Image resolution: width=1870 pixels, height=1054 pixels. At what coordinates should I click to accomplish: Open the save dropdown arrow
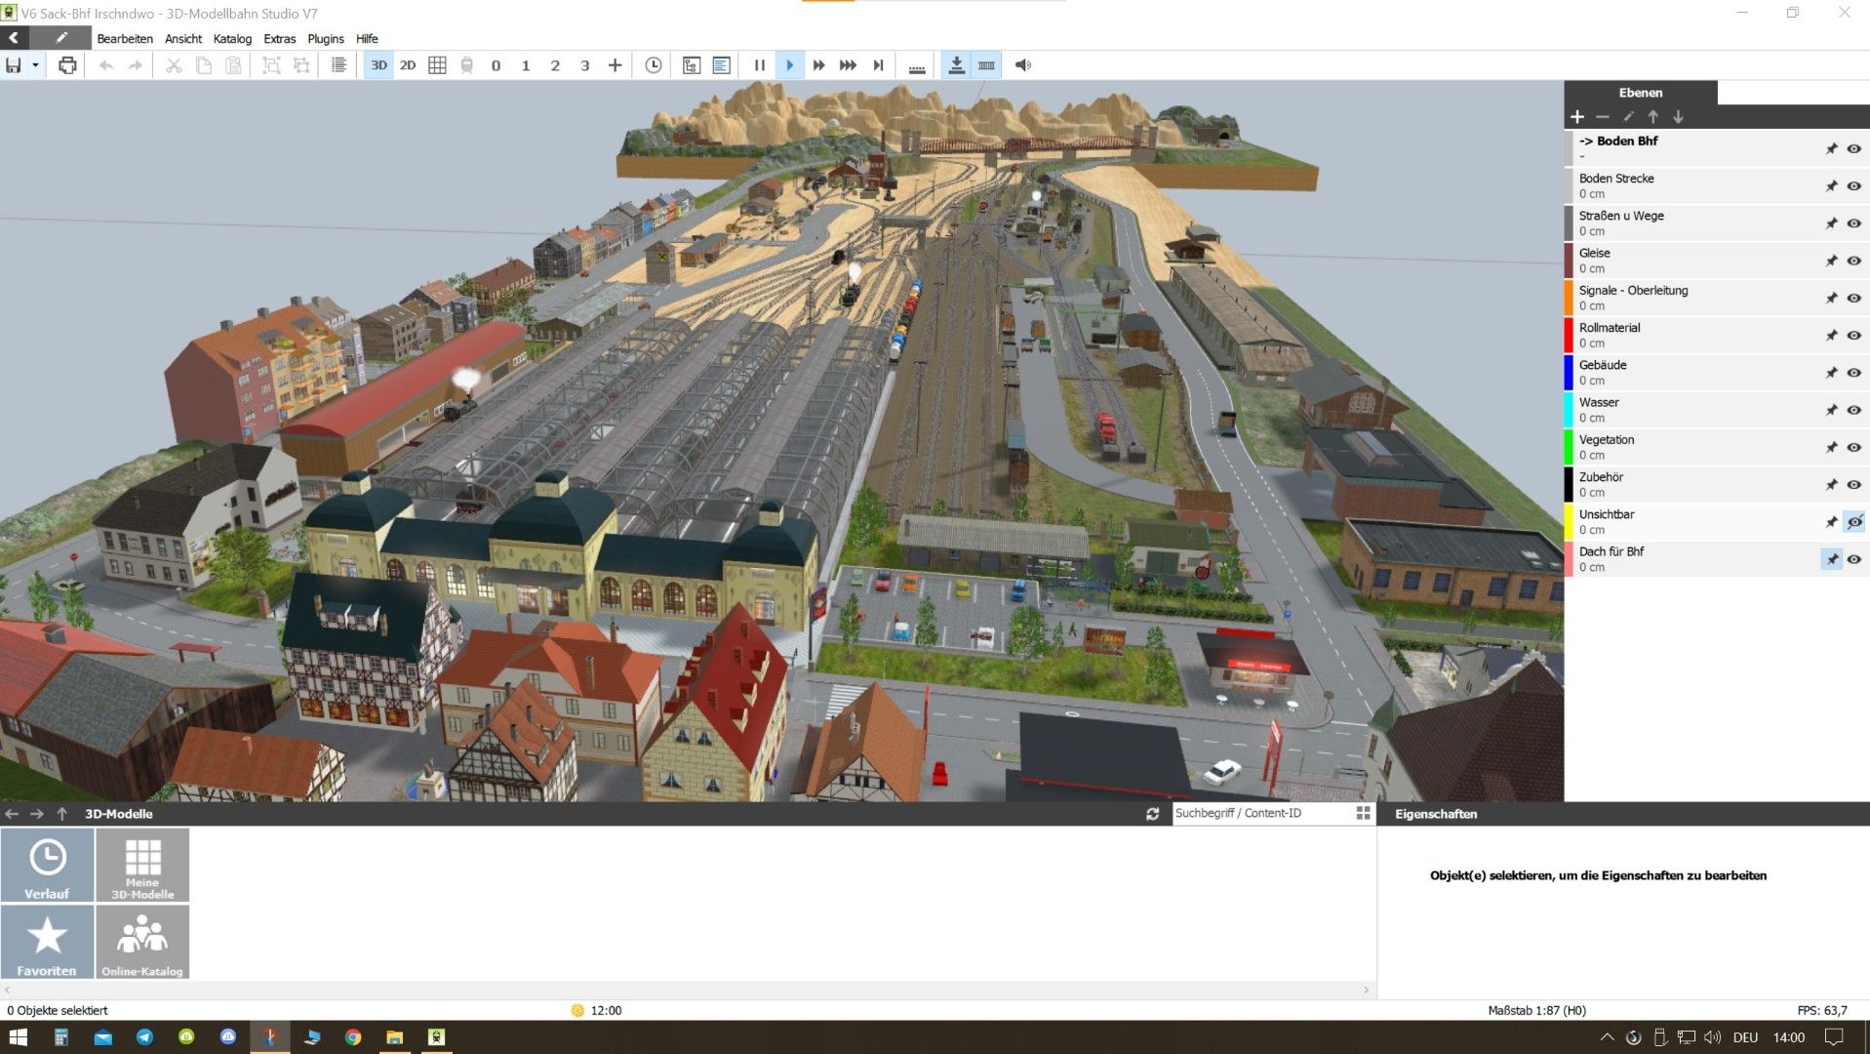tap(35, 65)
